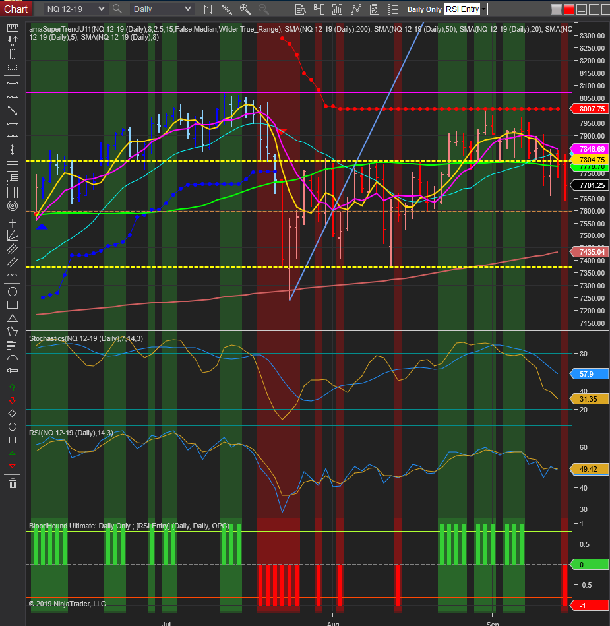Viewport: 610px width, 626px height.
Task: Select the Ruler drawing tool
Action: (x=13, y=28)
